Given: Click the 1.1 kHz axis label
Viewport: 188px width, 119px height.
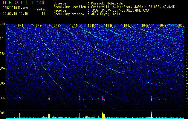Looking at the screenshot, I should click(3, 39).
